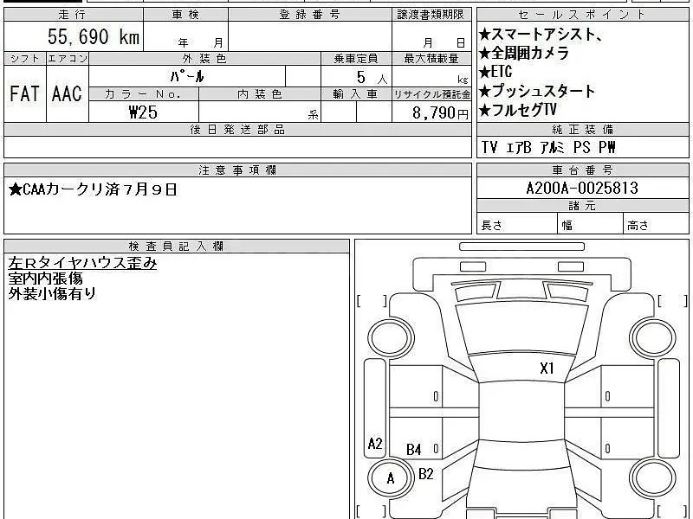Image resolution: width=693 pixels, height=519 pixels.
Task: Click the 左Rタイヤハウス歪み inspector note
Action: tap(82, 264)
